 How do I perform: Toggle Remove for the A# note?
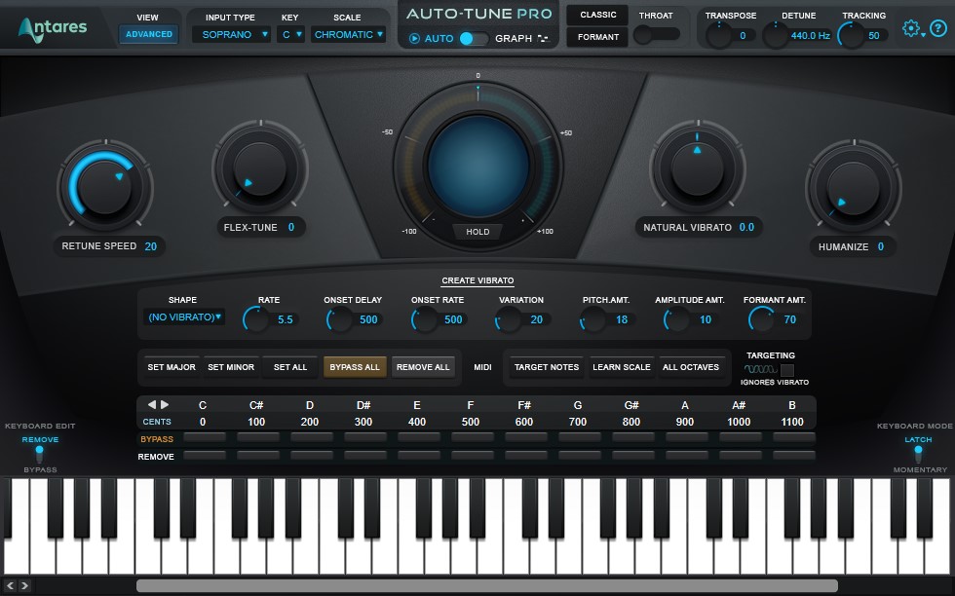point(740,456)
